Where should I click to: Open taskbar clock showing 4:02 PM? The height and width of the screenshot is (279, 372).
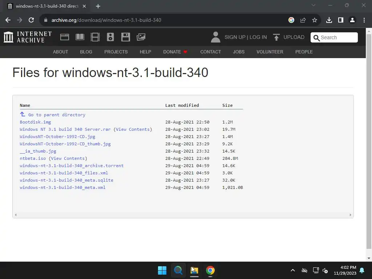coord(345,270)
